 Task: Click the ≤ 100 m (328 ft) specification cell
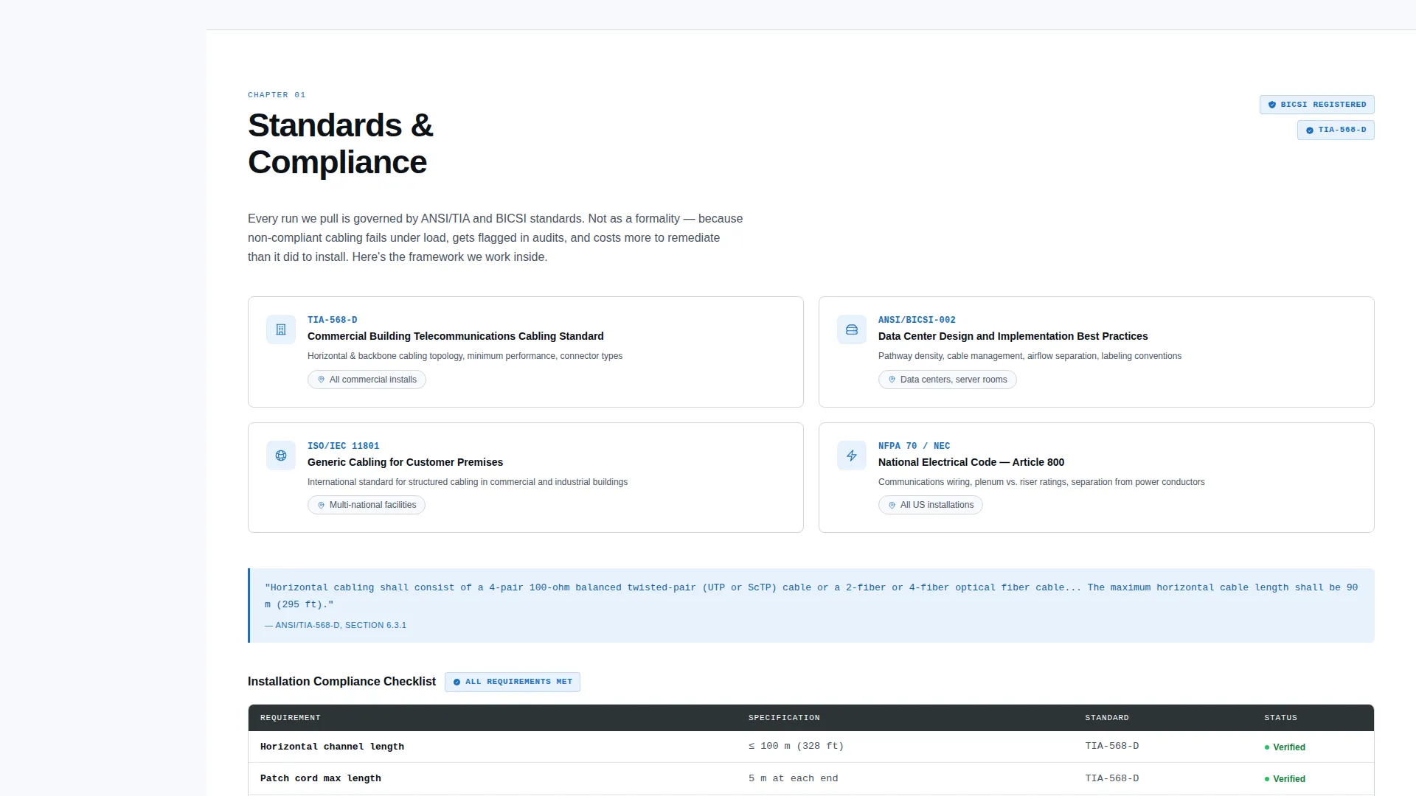[796, 746]
